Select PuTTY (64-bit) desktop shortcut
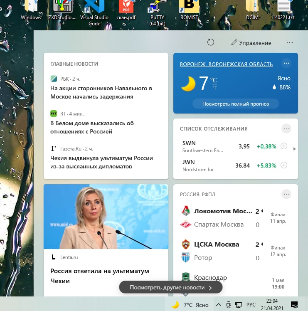 157,13
